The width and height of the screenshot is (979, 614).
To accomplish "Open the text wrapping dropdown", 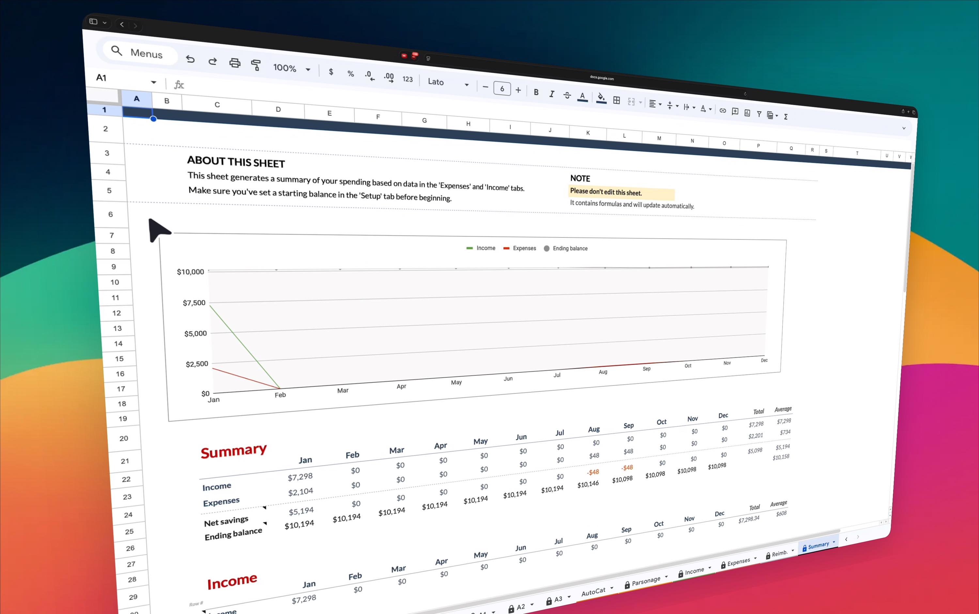I will [x=689, y=107].
